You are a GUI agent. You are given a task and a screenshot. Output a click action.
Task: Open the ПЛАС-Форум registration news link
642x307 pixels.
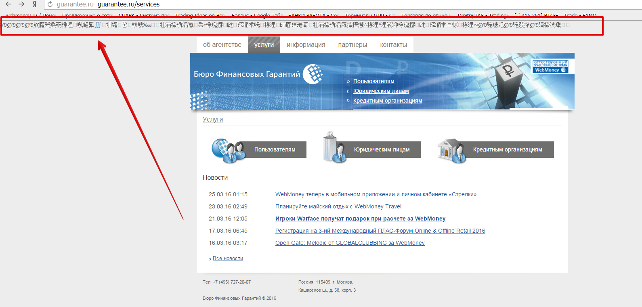(380, 231)
